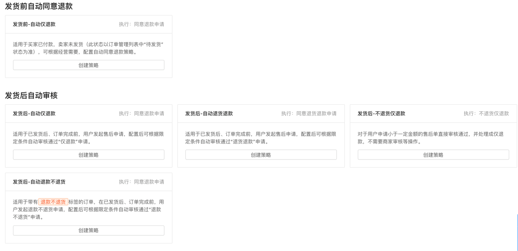Image resolution: width=518 pixels, height=251 pixels.
Task: Select the 发货前自动同意退款 section heading
Action: (39, 6)
